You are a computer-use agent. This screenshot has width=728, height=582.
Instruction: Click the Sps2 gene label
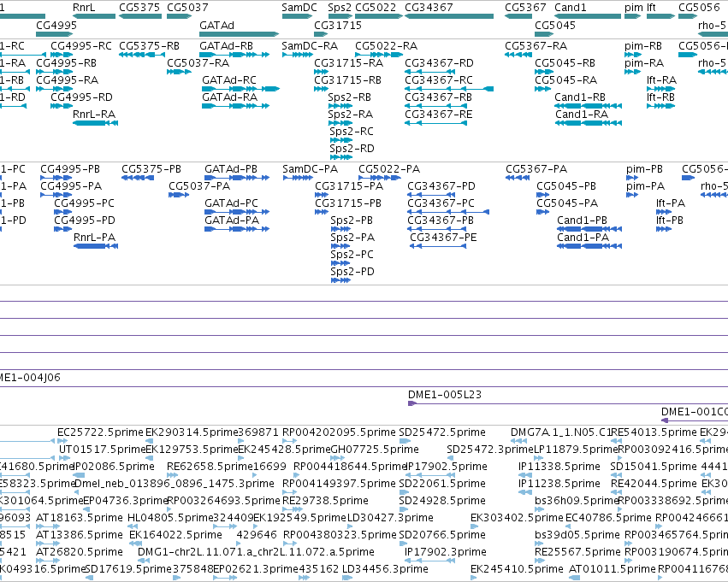[x=340, y=8]
